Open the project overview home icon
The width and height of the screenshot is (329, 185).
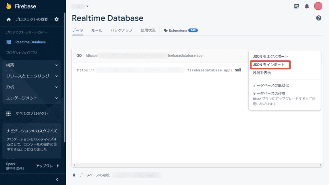point(8,20)
